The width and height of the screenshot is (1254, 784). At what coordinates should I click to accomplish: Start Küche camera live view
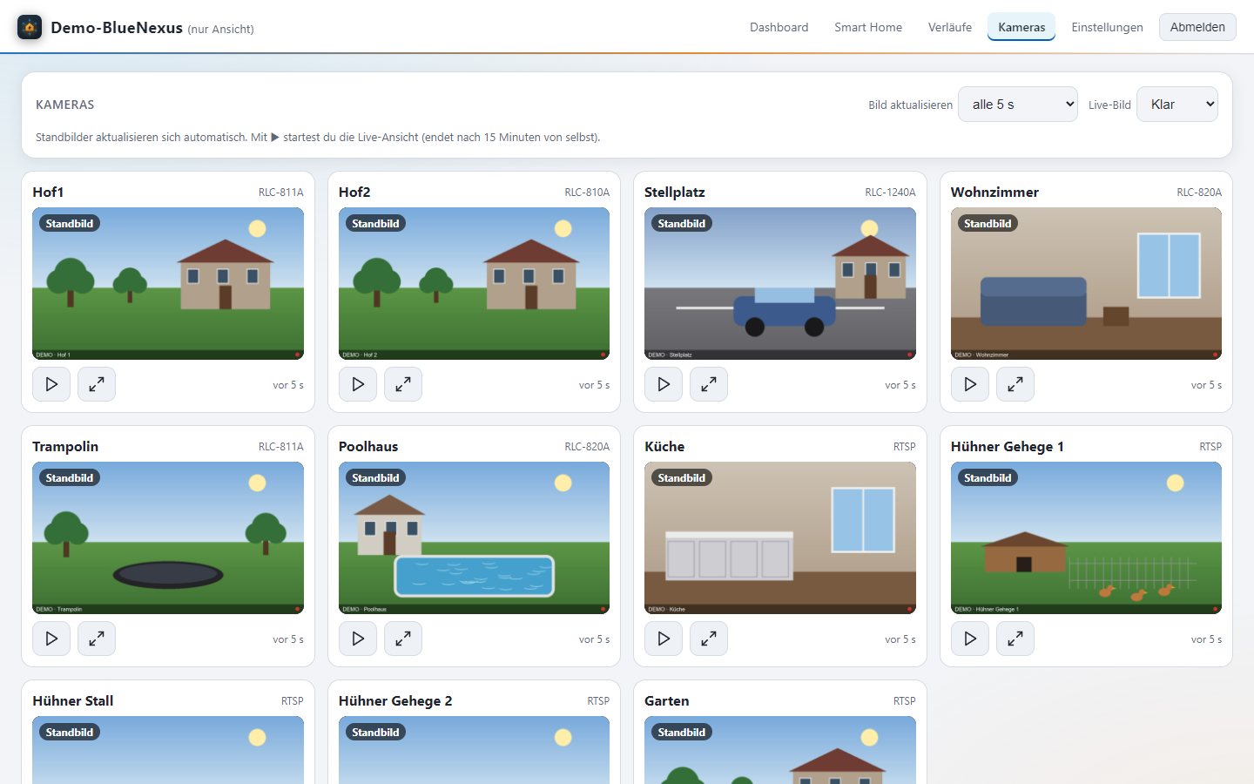[x=664, y=639]
